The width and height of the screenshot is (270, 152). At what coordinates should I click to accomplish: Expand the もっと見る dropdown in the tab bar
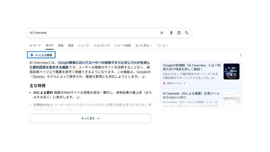coord(143,46)
